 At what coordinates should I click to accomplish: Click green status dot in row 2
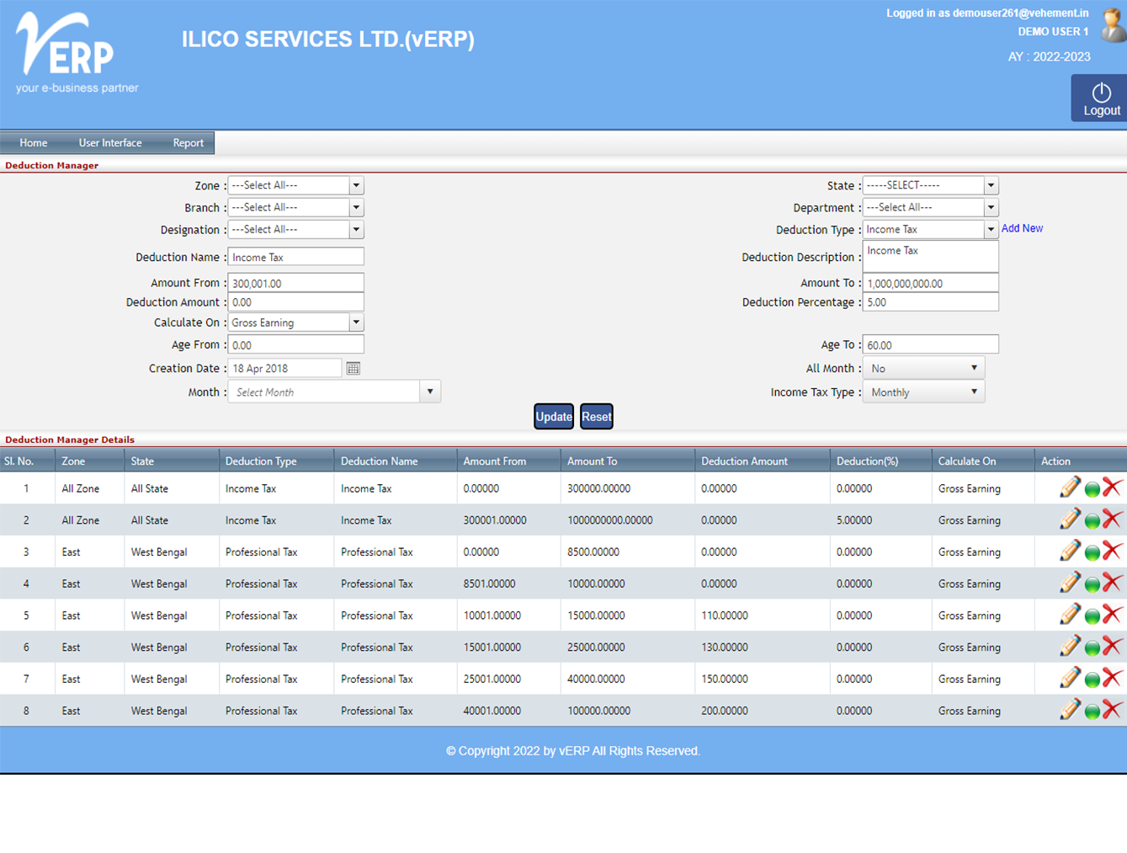tap(1092, 521)
